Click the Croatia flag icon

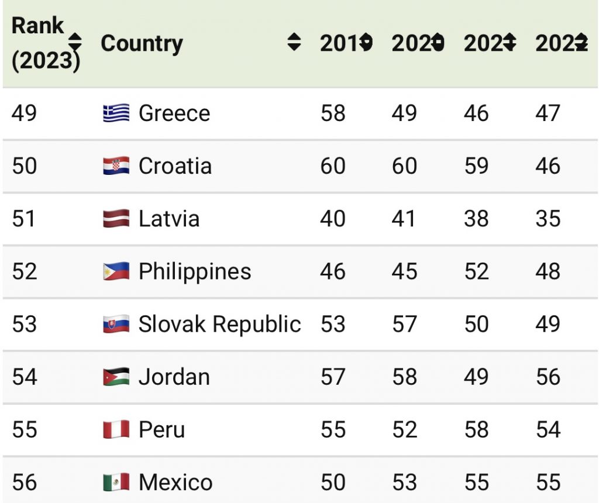point(116,166)
